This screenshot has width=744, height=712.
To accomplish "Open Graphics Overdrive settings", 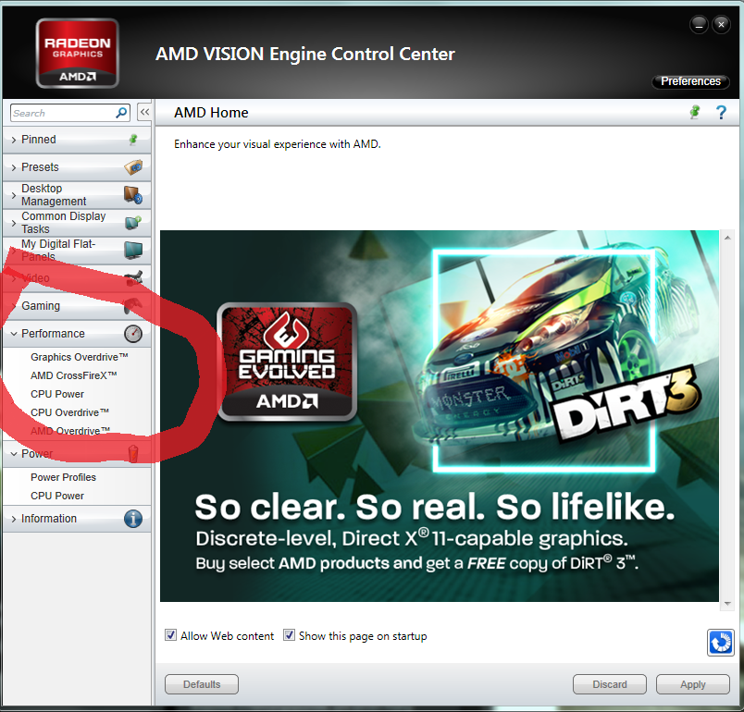I will point(80,357).
